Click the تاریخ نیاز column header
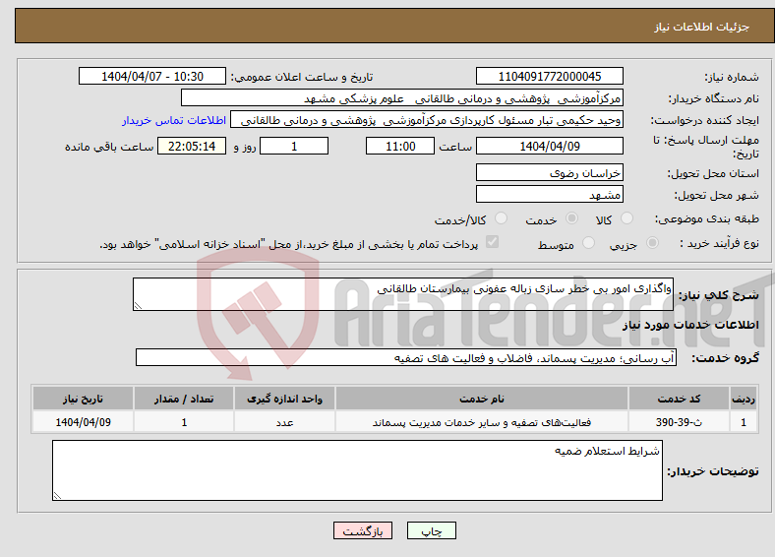 (x=83, y=399)
